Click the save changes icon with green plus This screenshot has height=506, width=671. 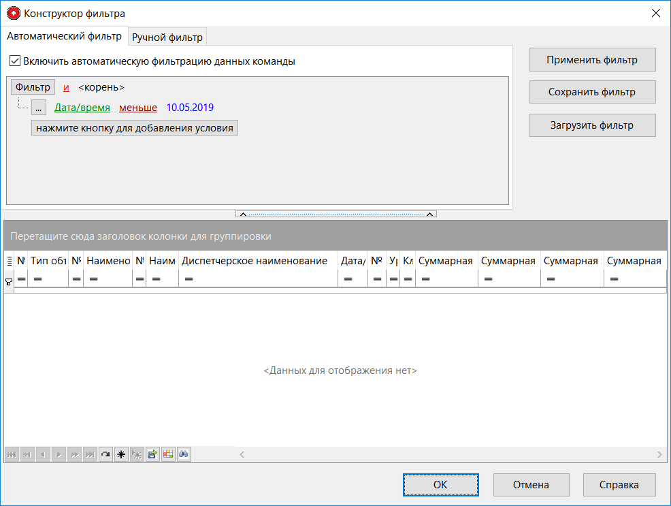click(x=152, y=454)
